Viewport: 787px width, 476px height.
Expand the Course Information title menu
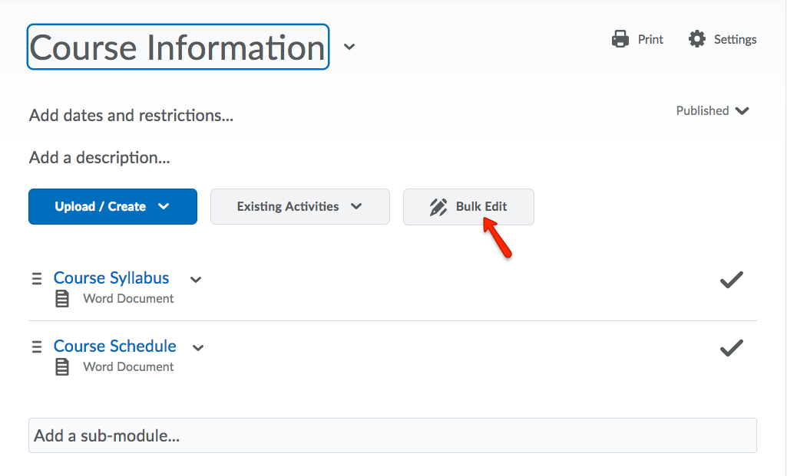point(349,48)
